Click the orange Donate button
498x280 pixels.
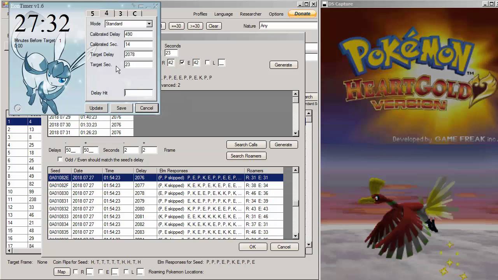[302, 14]
